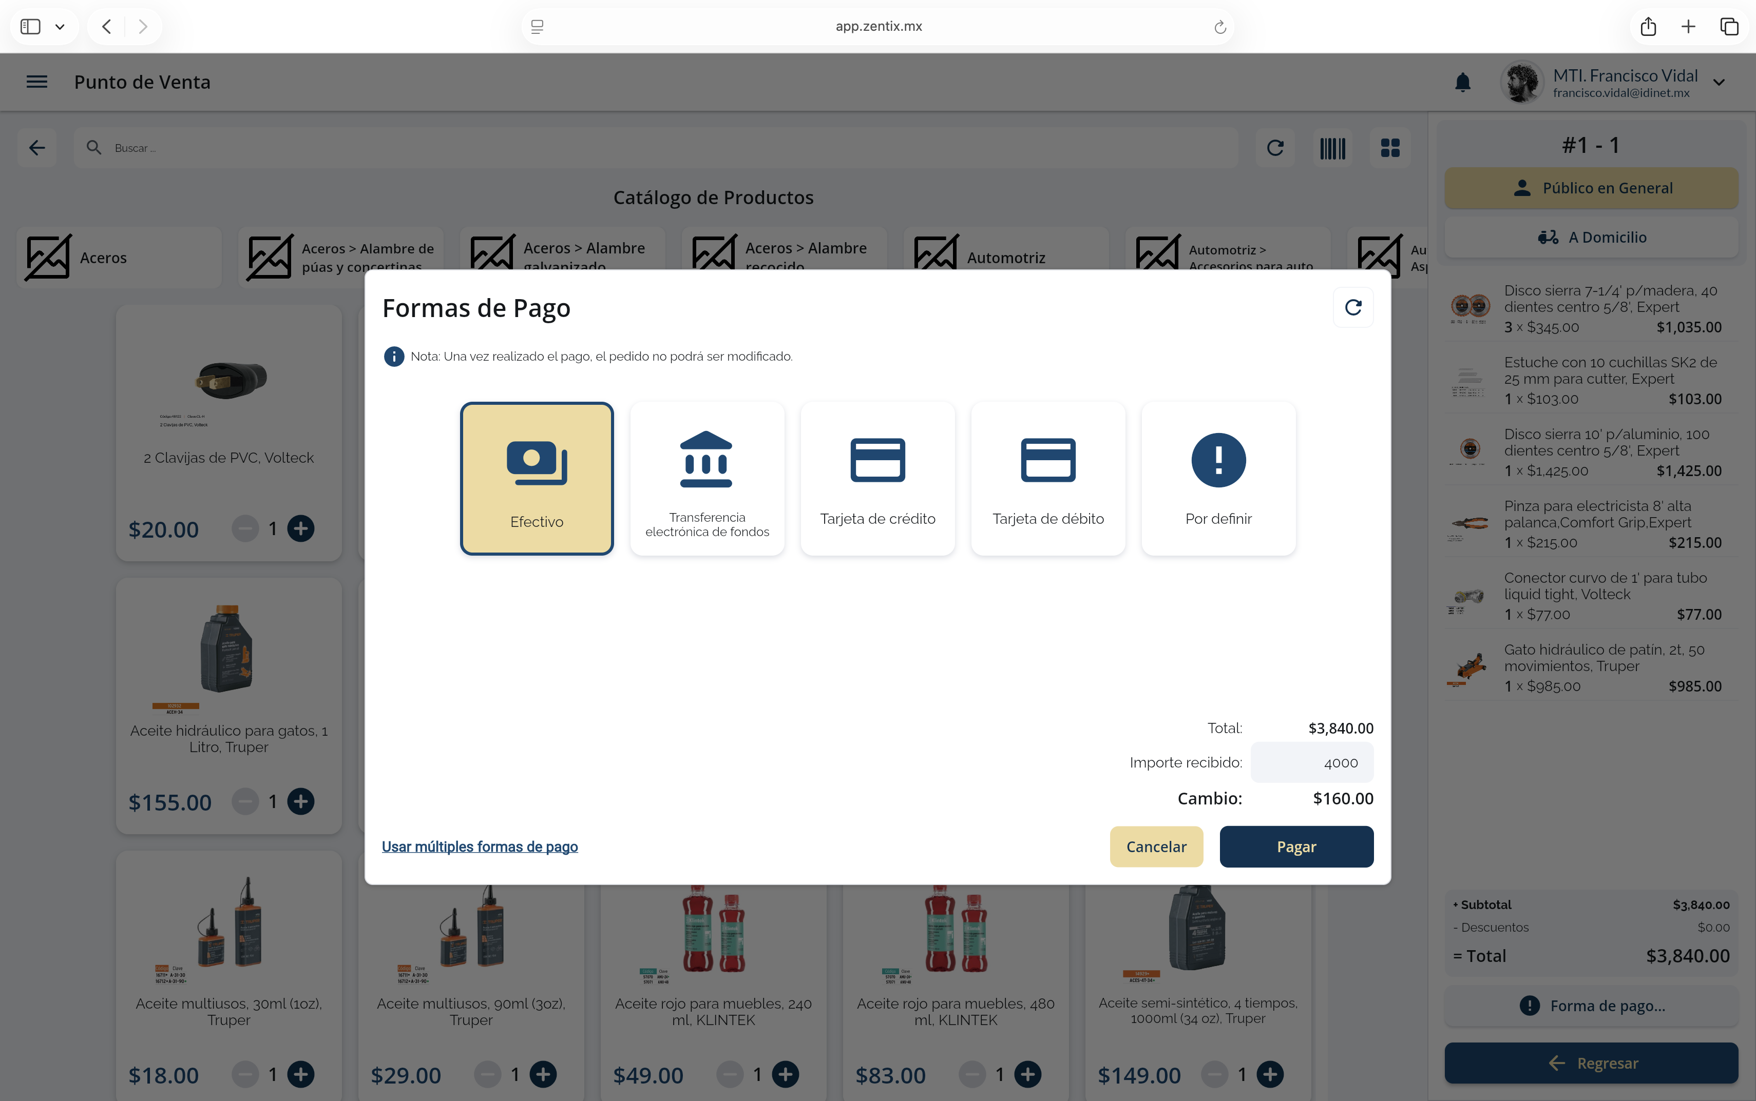Select Tarjeta de crédito payment

[x=877, y=478]
